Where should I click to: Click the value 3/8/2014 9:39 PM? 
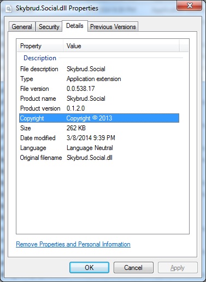[x=91, y=138]
